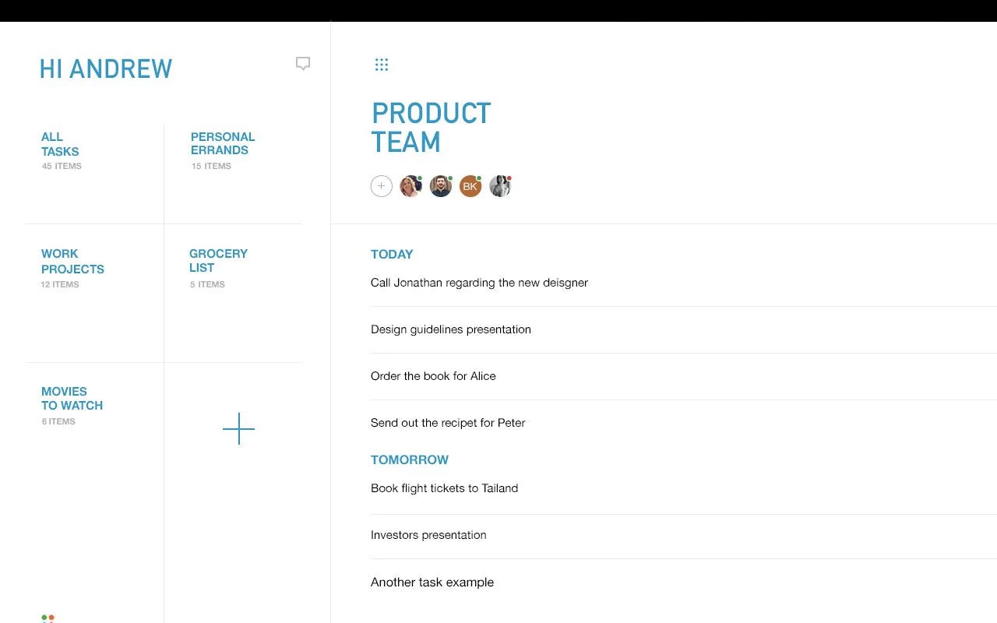The height and width of the screenshot is (623, 997).
Task: Open the chat bubble icon beside Hi Andrew
Action: click(x=303, y=64)
